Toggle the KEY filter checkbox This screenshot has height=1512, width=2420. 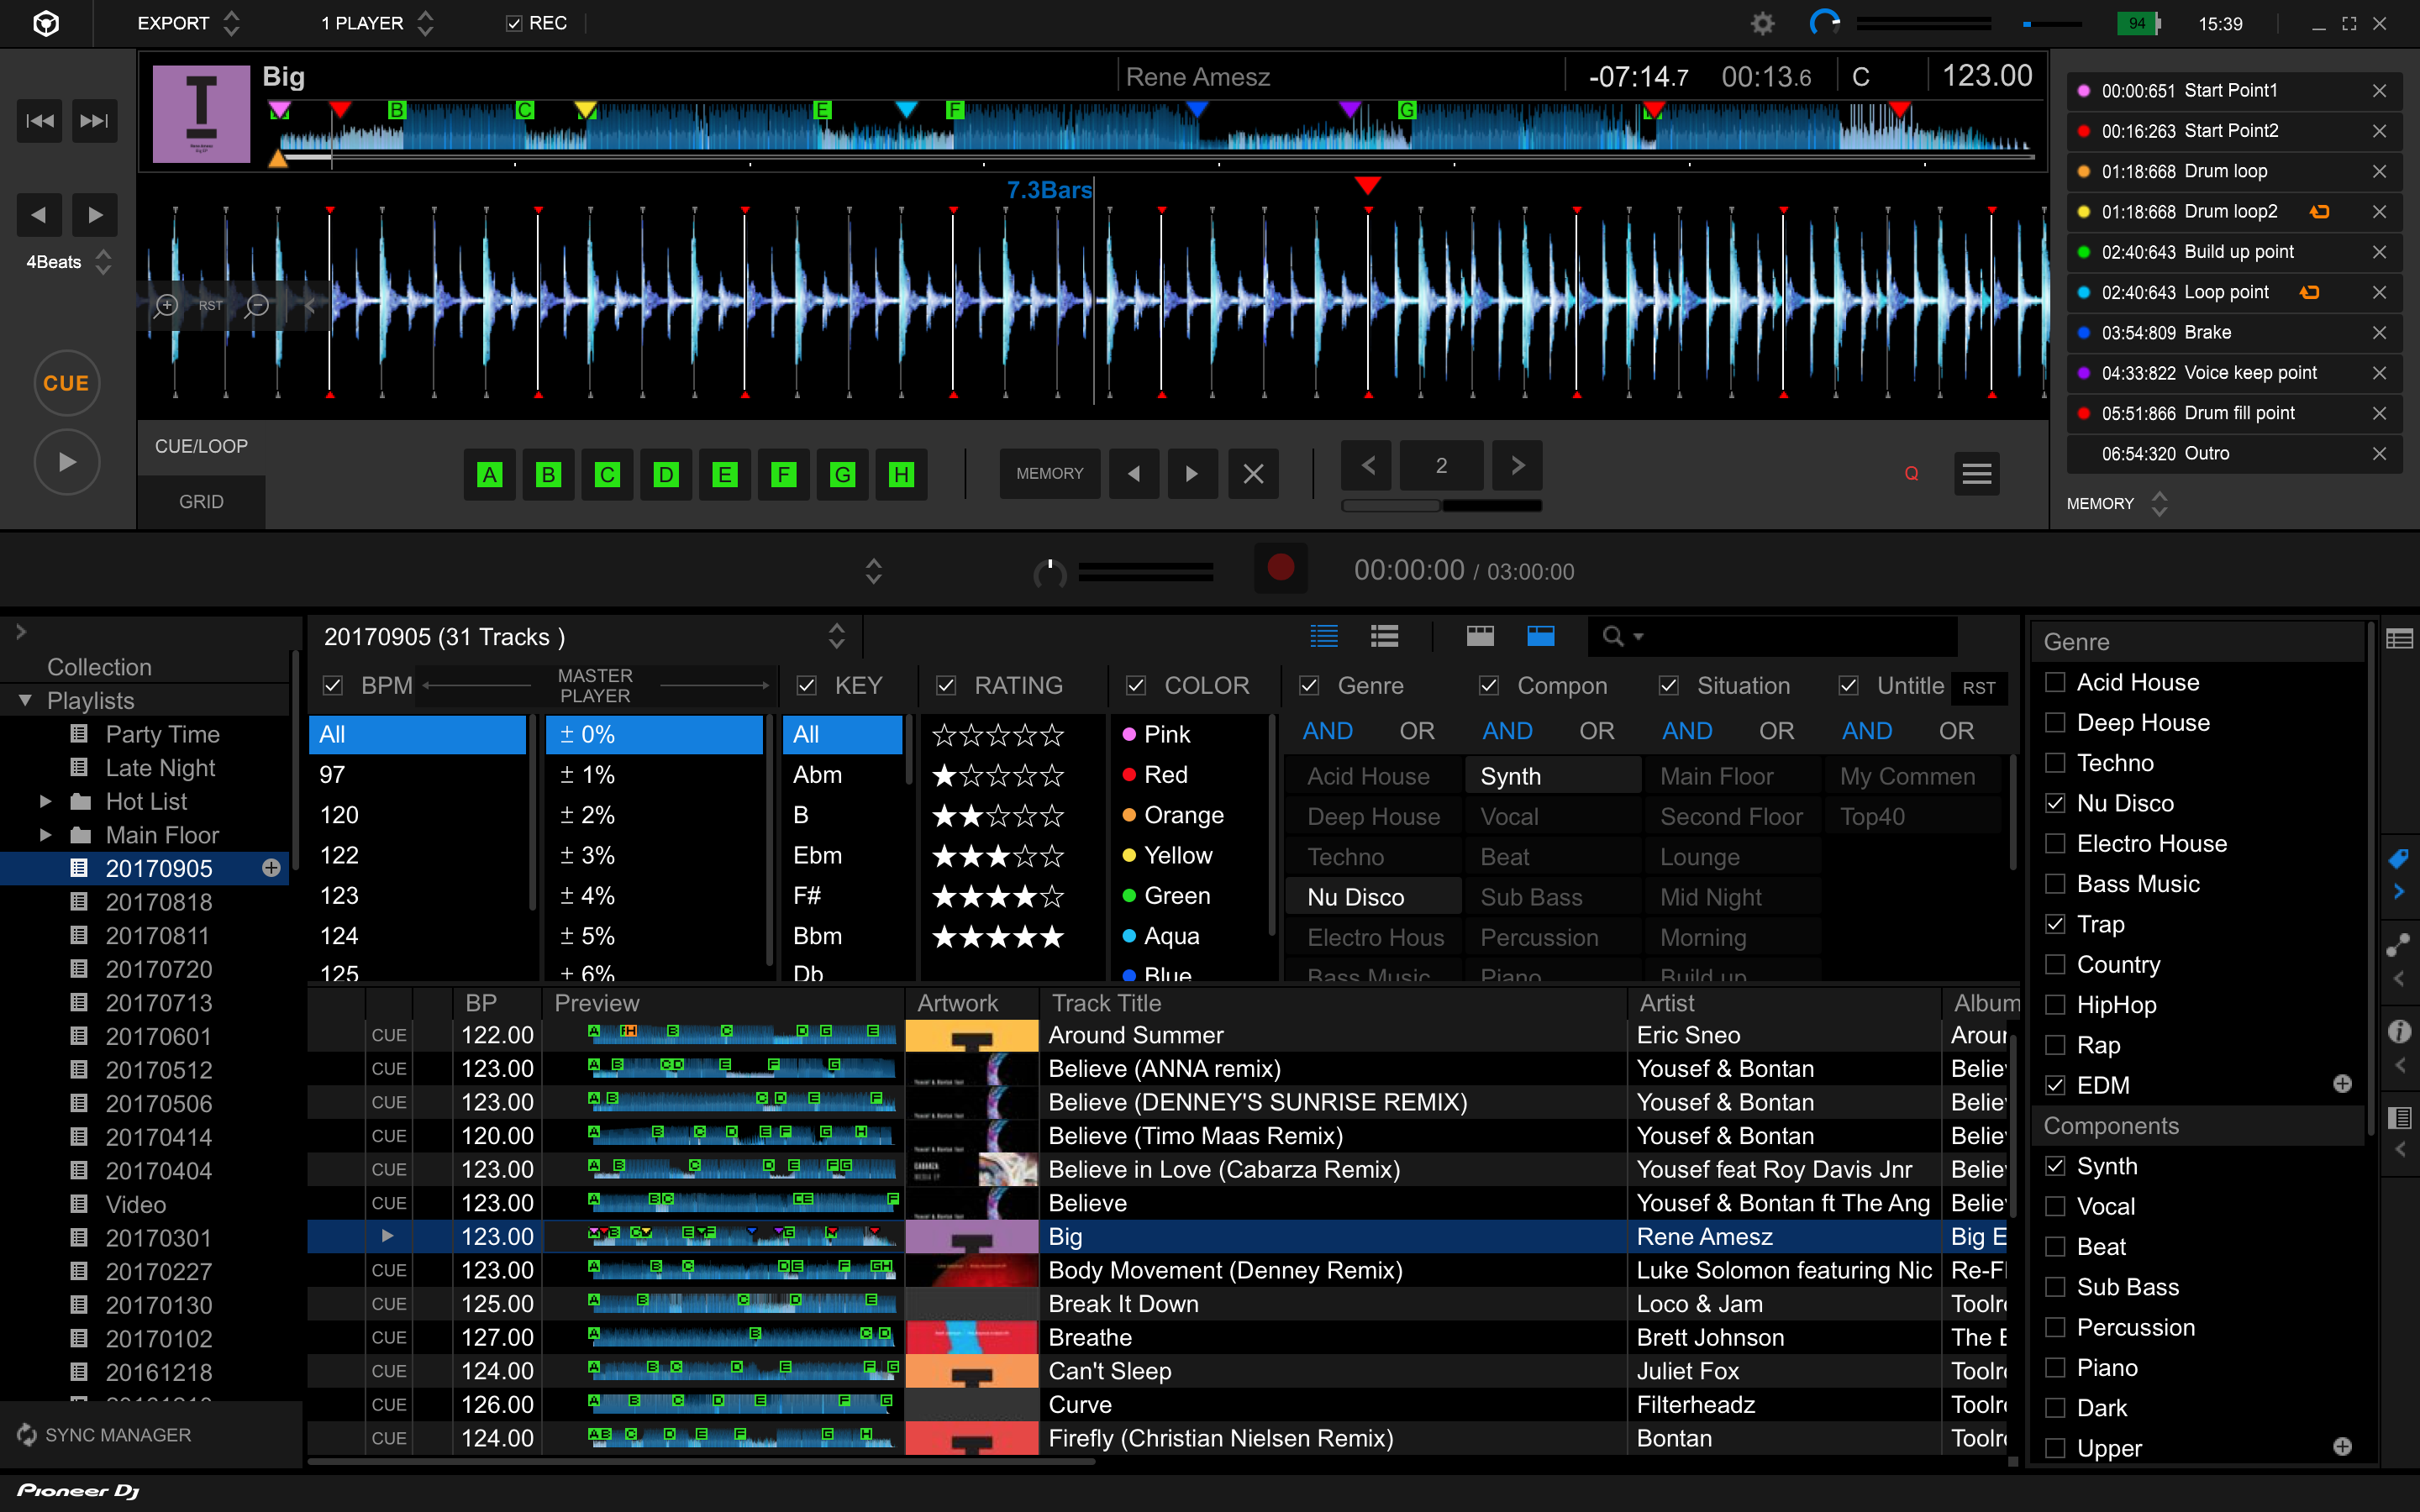pyautogui.click(x=806, y=686)
